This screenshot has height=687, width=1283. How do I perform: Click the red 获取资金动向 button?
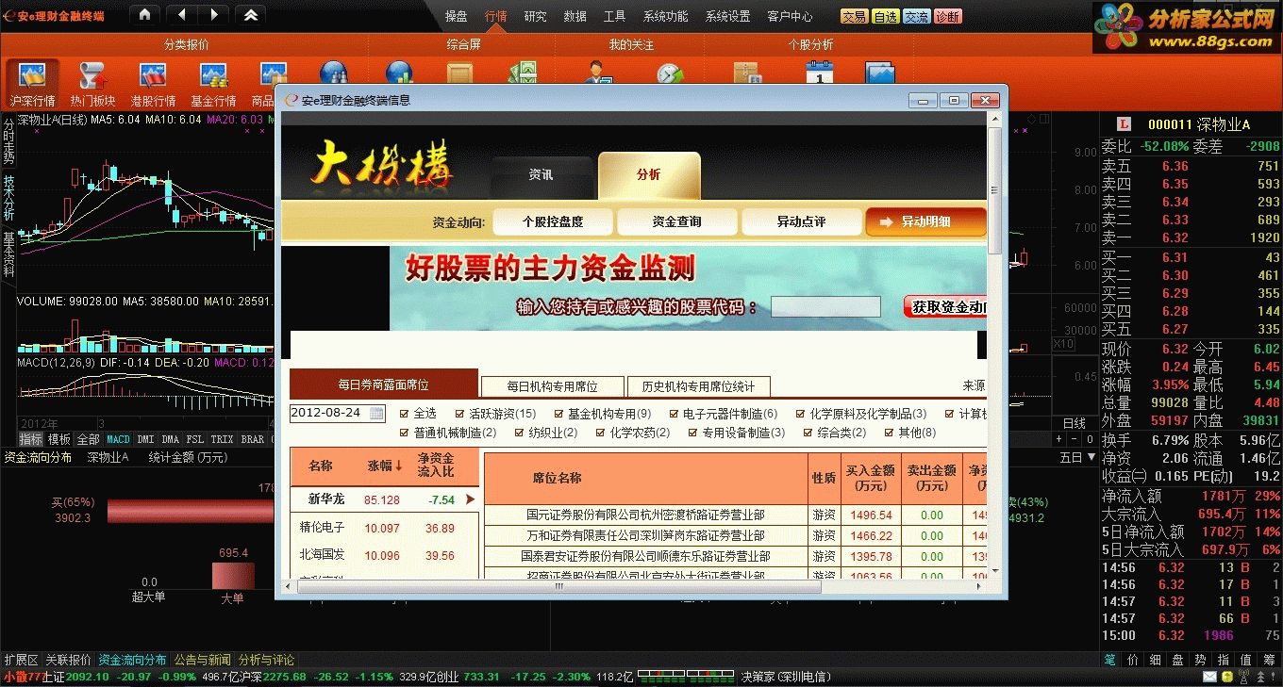(944, 306)
